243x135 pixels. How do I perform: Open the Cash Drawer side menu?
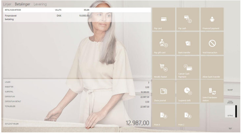(x=230, y=102)
